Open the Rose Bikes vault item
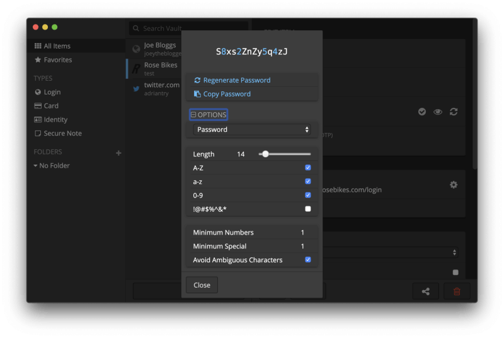 point(154,69)
